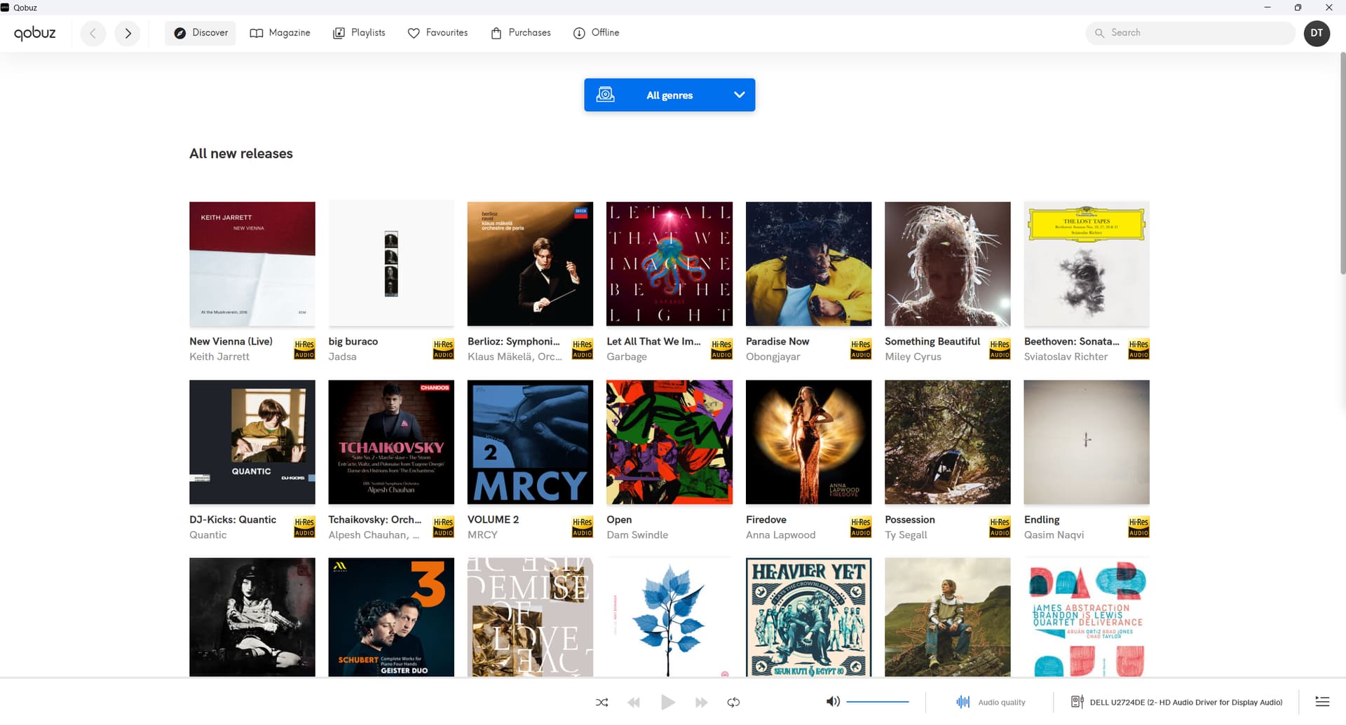Screen dimensions: 1346x725
Task: Skip to next track
Action: point(701,702)
